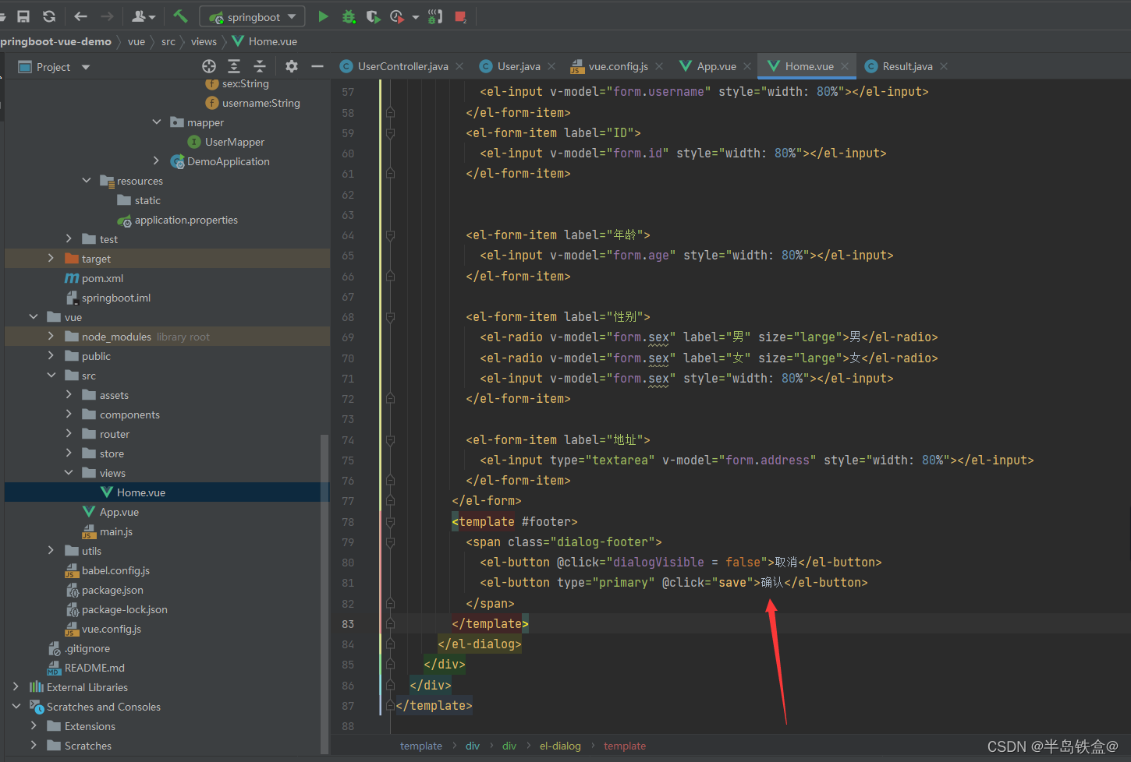This screenshot has width=1131, height=762.
Task: Close the Result.java tab
Action: (944, 66)
